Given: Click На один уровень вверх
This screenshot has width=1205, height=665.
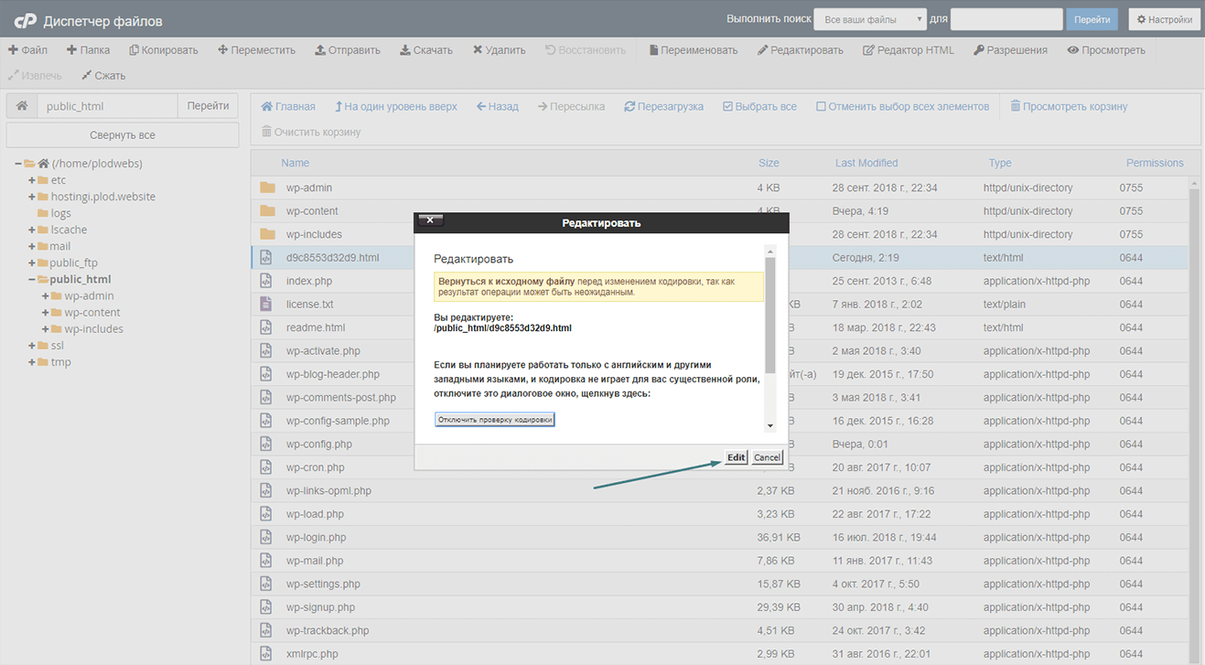Looking at the screenshot, I should pyautogui.click(x=396, y=107).
